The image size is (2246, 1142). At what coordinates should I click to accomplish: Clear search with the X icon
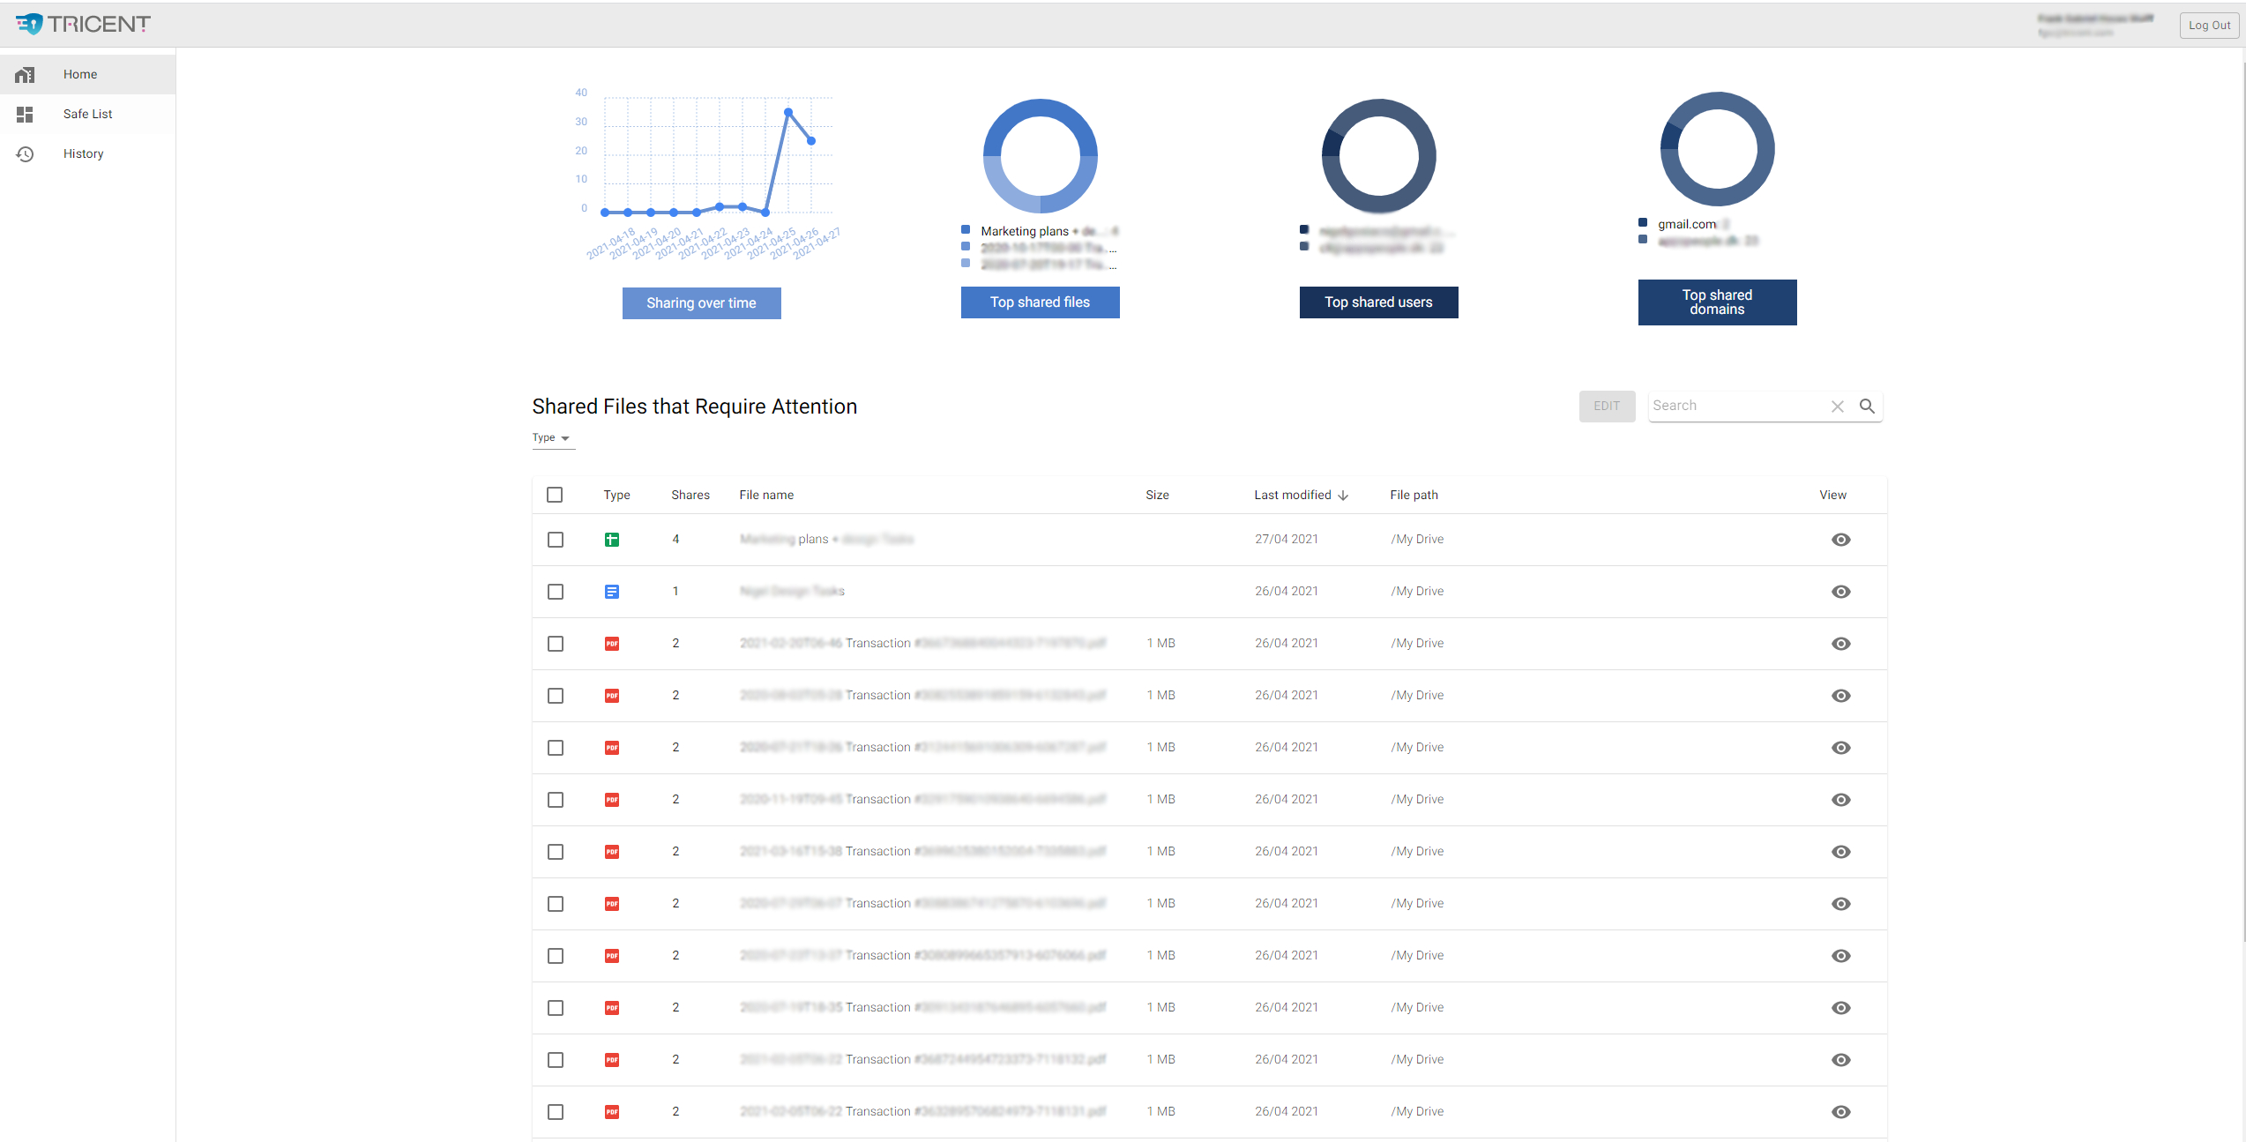[1838, 407]
